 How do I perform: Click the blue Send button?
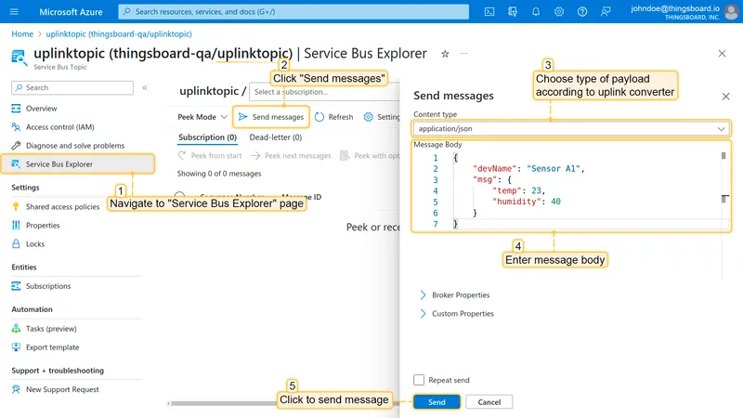(x=437, y=402)
